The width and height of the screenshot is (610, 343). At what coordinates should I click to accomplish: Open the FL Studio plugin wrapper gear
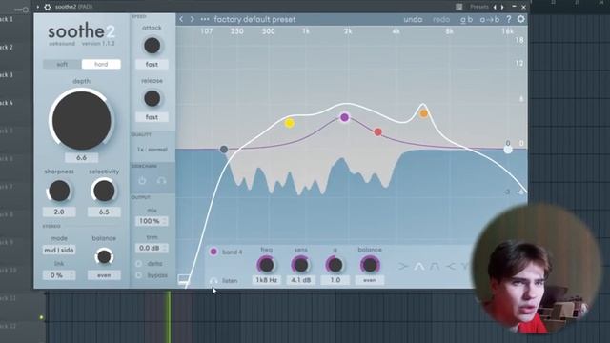click(x=48, y=7)
